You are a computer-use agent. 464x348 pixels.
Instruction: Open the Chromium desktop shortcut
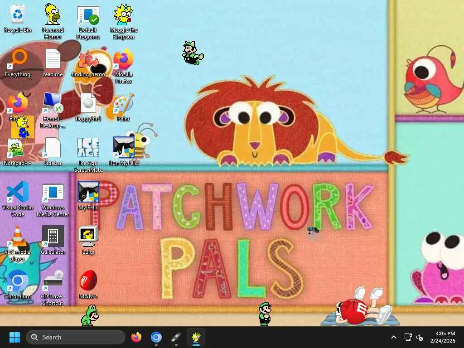coord(18,285)
